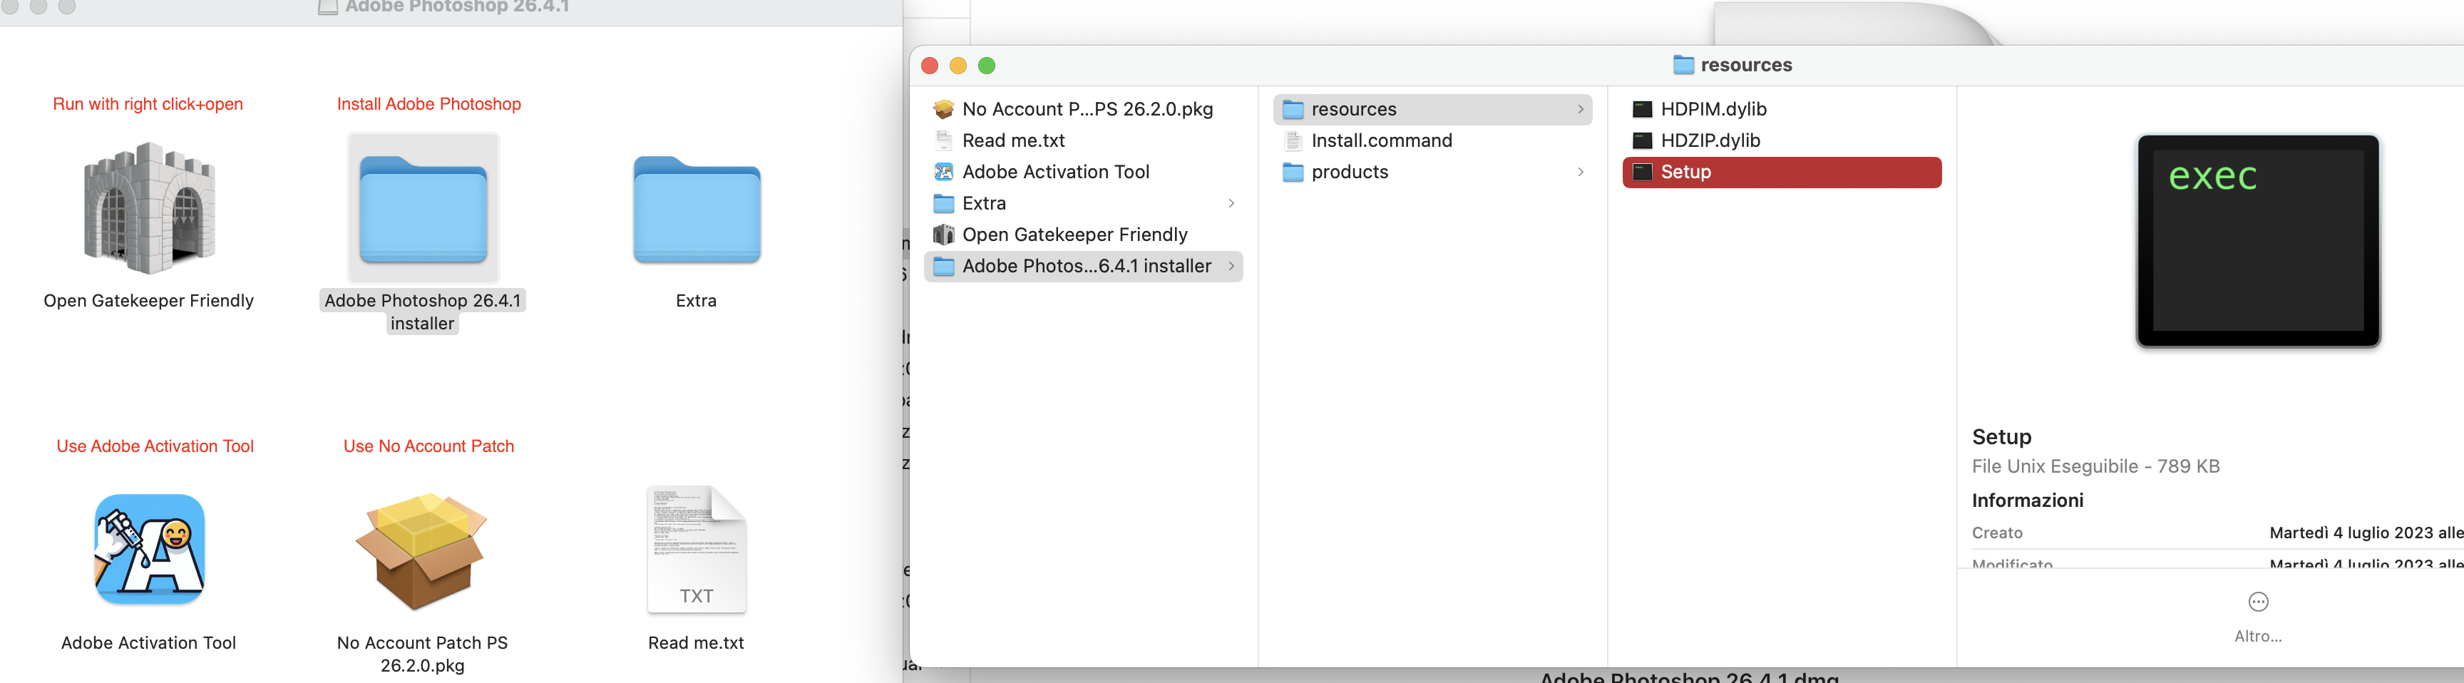Click the HDPIM.dylib file icon
Viewport: 2464px width, 683px height.
coord(1643,109)
